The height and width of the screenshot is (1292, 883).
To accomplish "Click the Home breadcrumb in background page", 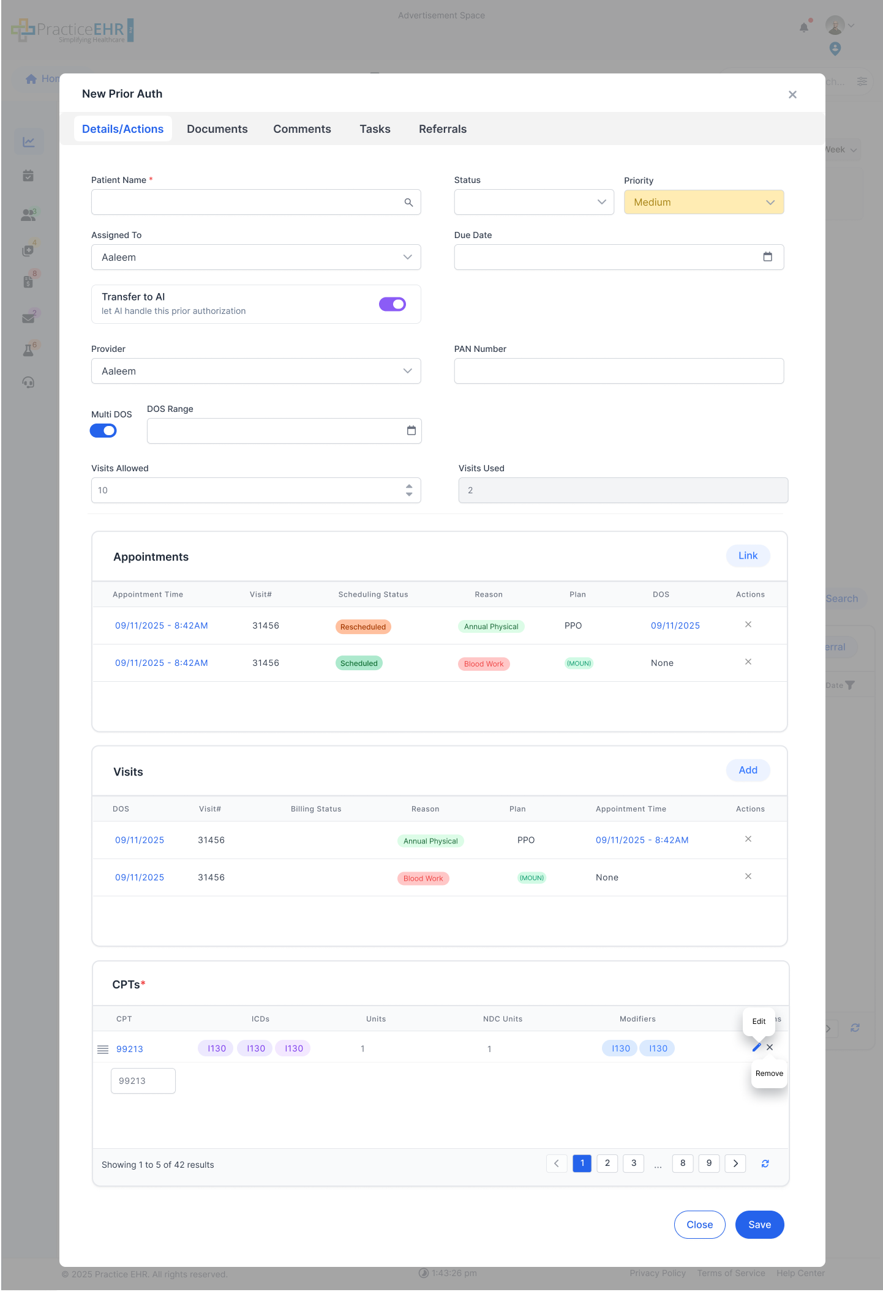I will click(x=43, y=79).
